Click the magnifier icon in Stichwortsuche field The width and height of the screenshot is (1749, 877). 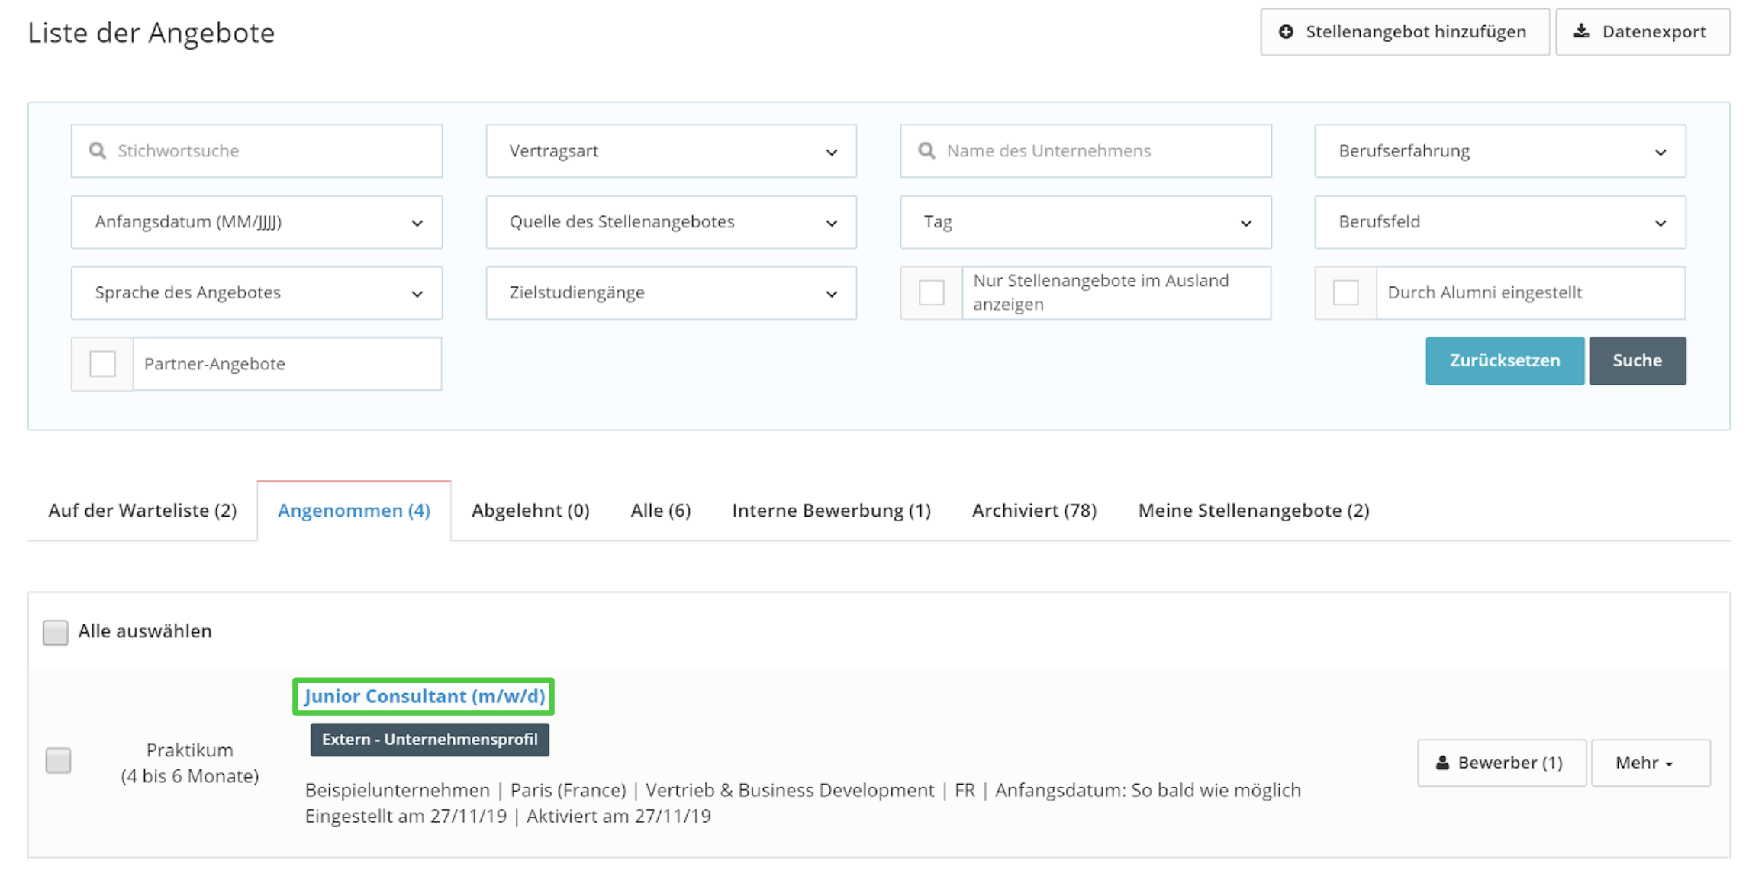point(97,150)
